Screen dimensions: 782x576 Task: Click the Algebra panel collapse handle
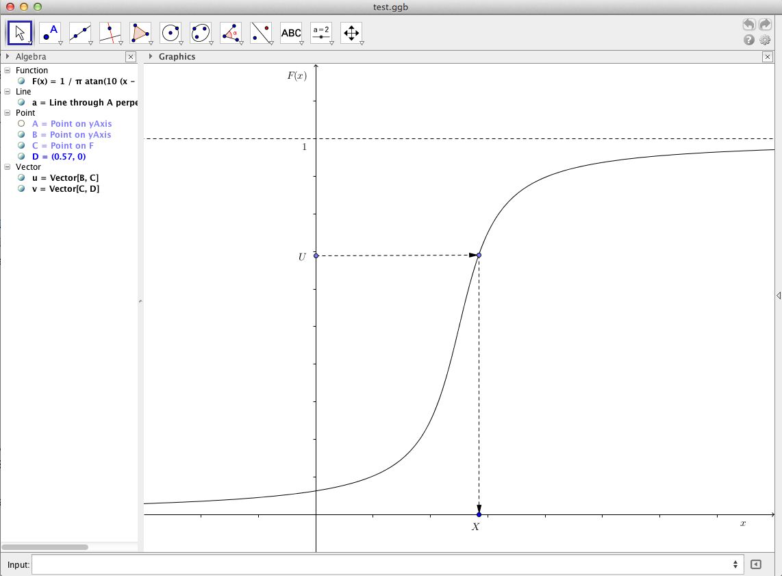point(140,301)
